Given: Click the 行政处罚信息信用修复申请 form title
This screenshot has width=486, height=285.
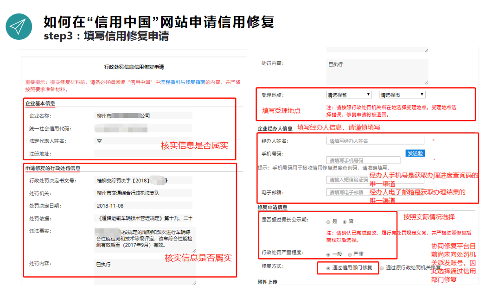Looking at the screenshot, I should coord(134,67).
